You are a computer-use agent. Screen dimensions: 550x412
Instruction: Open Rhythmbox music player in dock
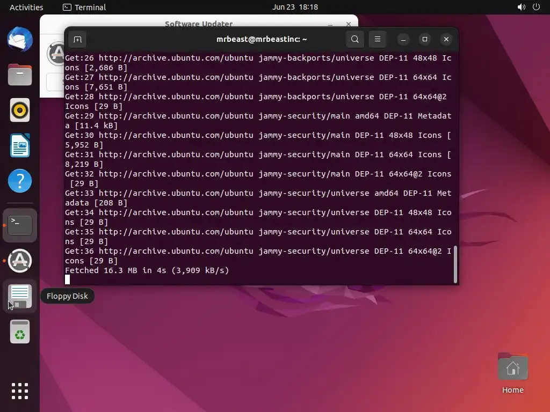point(20,110)
